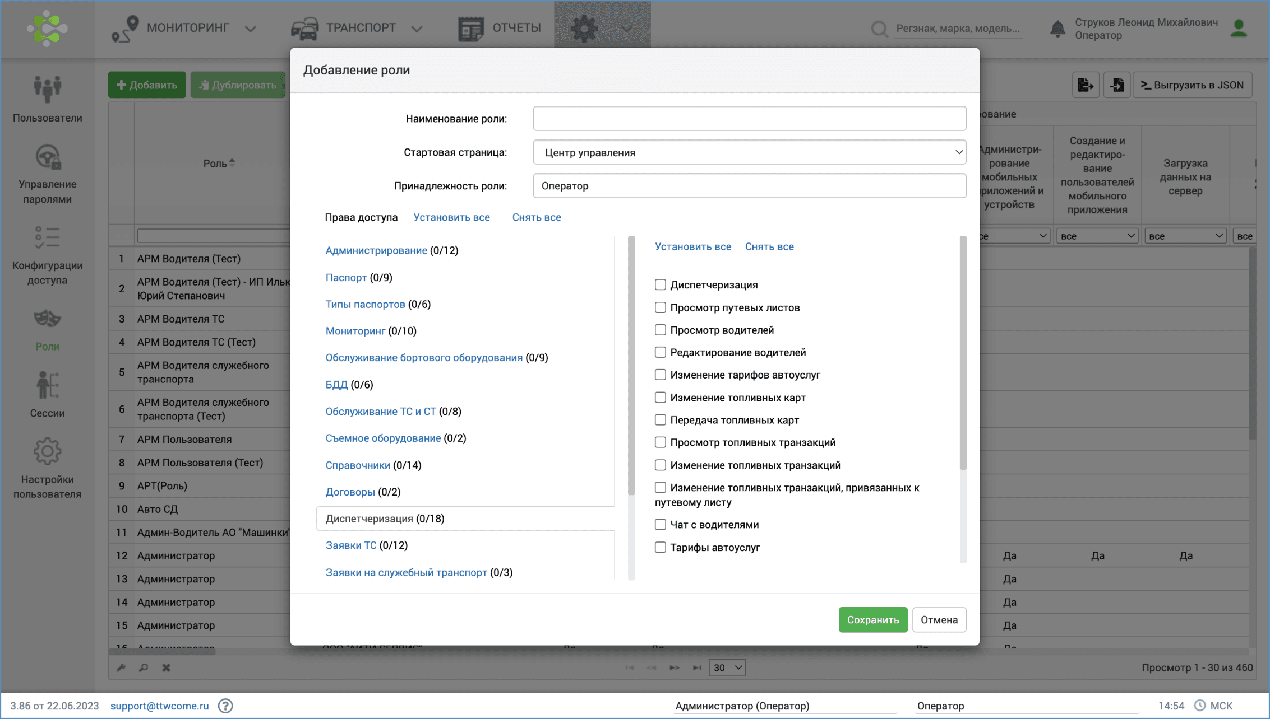Open Access Configurations list icon
This screenshot has height=719, width=1270.
(x=47, y=237)
